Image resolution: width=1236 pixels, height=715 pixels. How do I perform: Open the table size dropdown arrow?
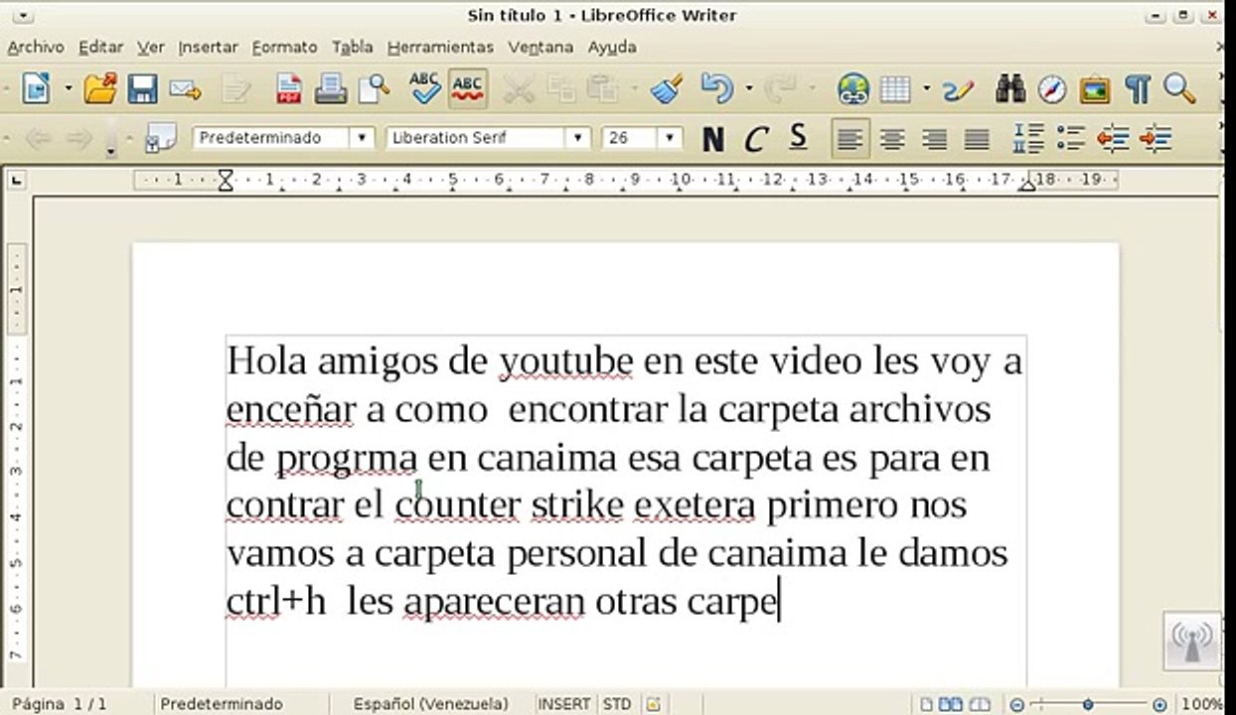926,89
